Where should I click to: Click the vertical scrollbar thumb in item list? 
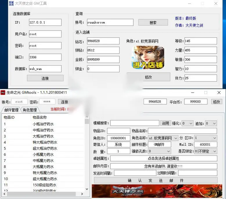click(x=87, y=121)
